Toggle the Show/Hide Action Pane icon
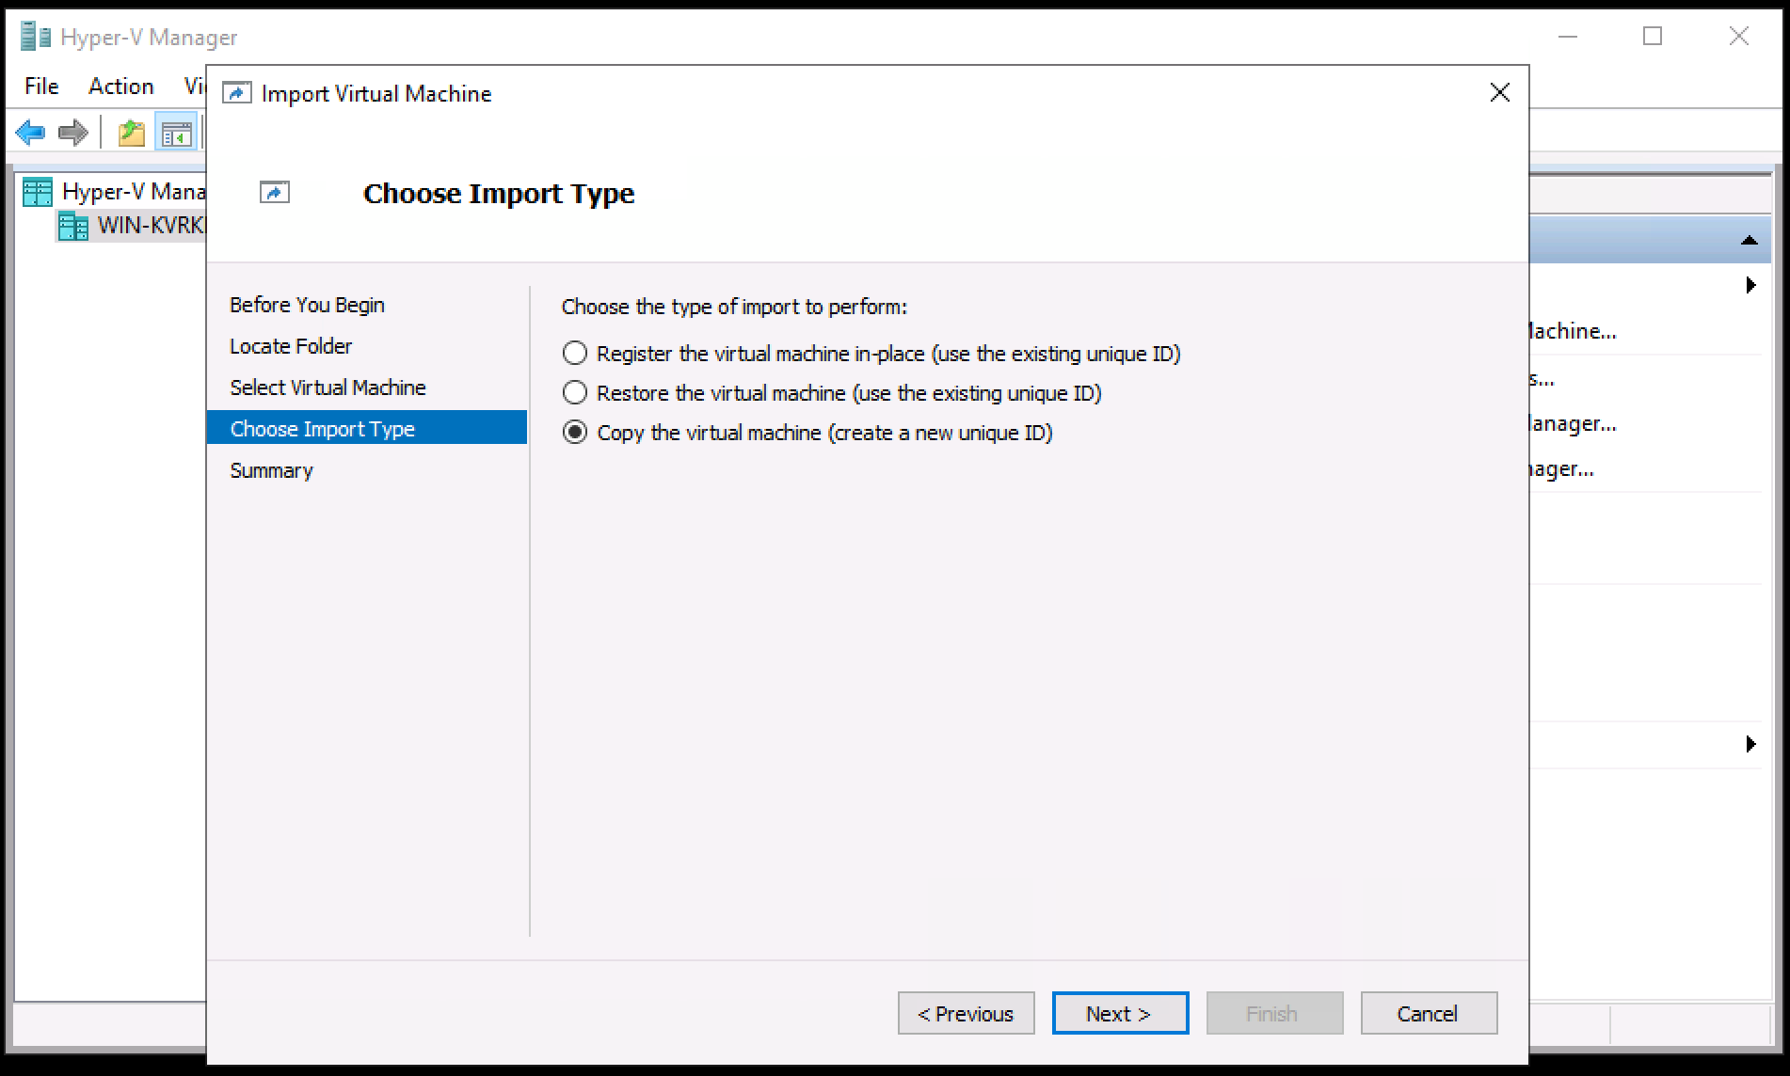The height and width of the screenshot is (1076, 1790). point(175,132)
